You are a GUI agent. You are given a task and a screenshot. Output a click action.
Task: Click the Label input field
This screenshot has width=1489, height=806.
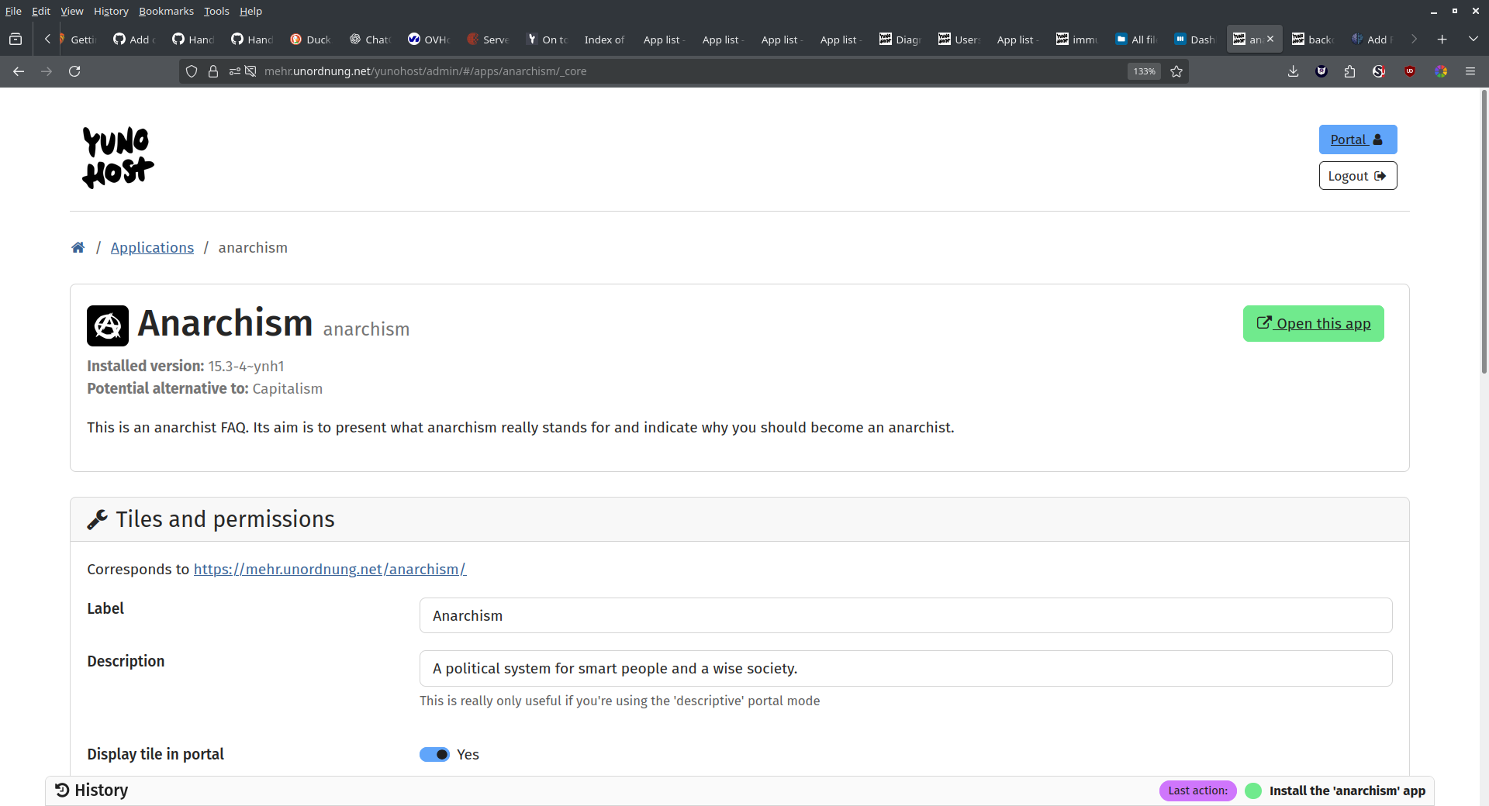point(905,615)
